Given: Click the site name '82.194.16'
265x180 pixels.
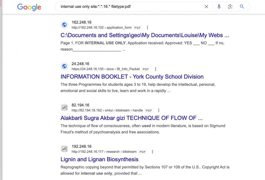Looking at the screenshot, I should (81, 105).
